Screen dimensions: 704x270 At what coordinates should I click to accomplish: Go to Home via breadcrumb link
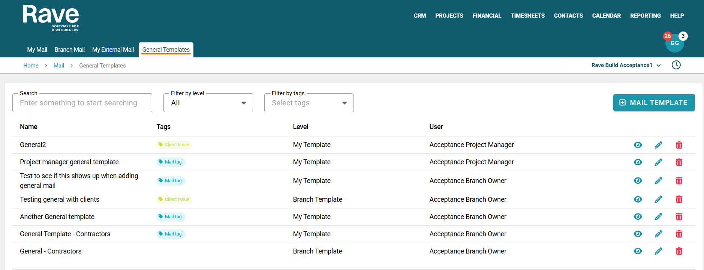pyautogui.click(x=31, y=66)
